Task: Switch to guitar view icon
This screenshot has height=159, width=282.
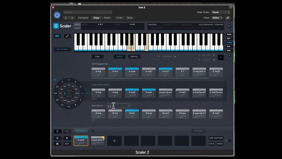Action: tap(67, 36)
